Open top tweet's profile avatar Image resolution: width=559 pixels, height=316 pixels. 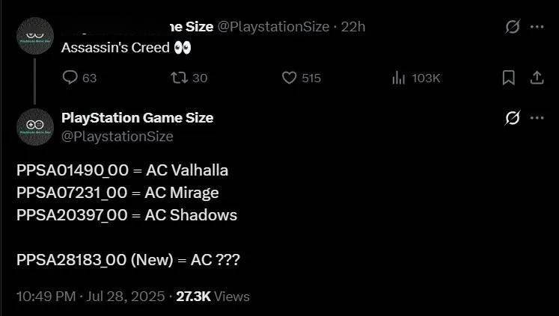coord(35,36)
